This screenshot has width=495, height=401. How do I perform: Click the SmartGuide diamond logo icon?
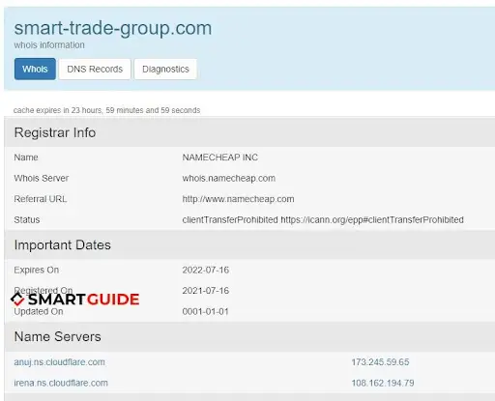(x=17, y=300)
